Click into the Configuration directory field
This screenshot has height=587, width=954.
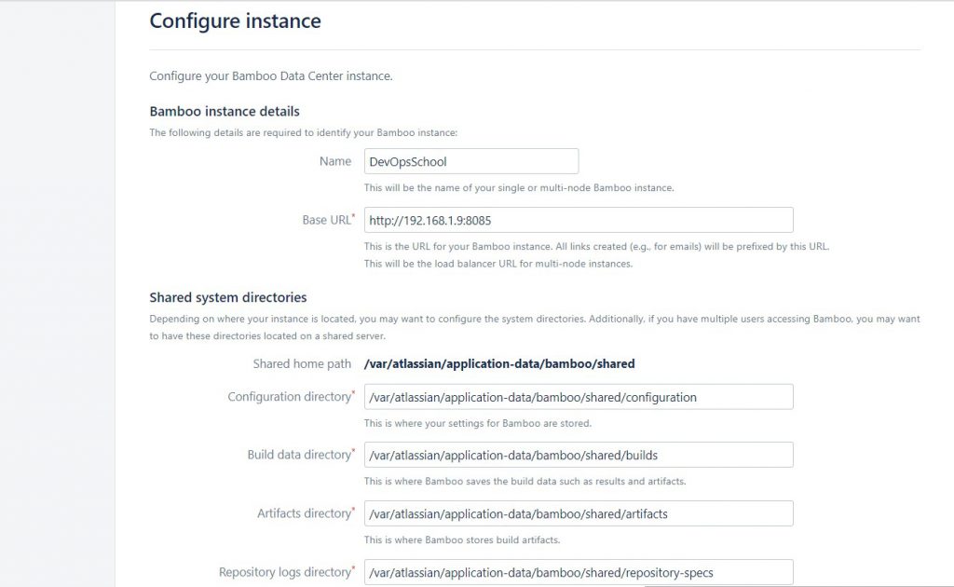(578, 397)
